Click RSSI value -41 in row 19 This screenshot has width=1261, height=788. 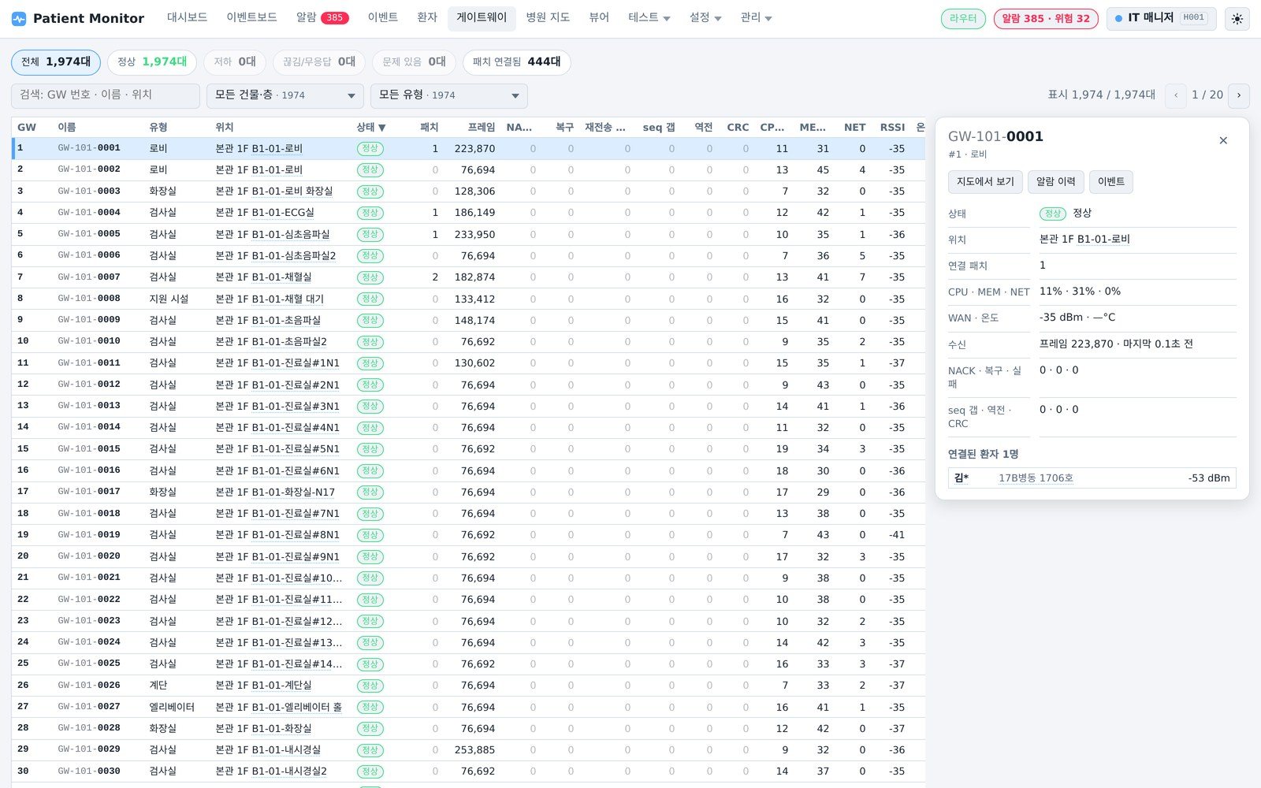[x=897, y=535]
